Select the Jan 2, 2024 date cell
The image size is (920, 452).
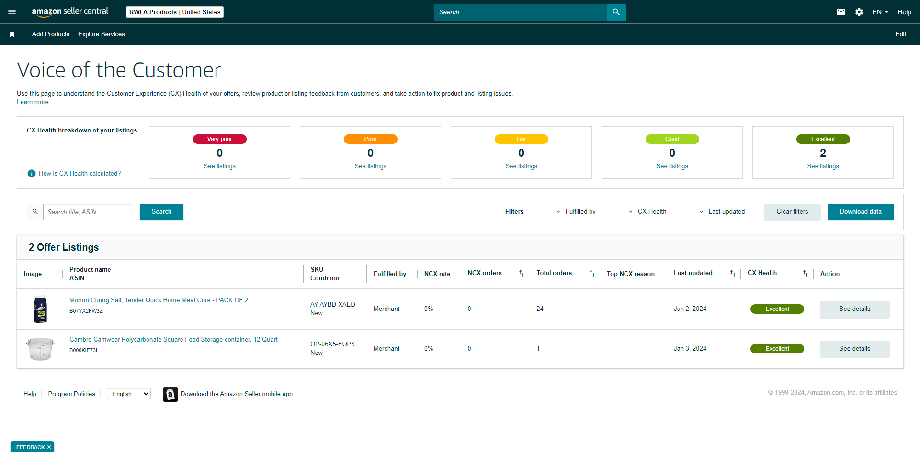coord(690,309)
